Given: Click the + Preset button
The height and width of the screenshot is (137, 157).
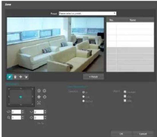Looking at the screenshot, I should 93,77.
